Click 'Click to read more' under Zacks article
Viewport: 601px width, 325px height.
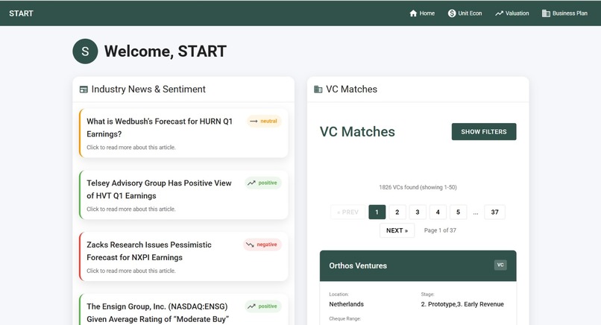tap(131, 271)
